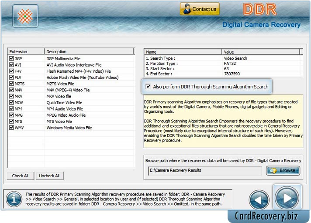Select 'Flash Renamed MP4 (F4V Video) File' row
The height and width of the screenshot is (223, 311).
(x=79, y=71)
